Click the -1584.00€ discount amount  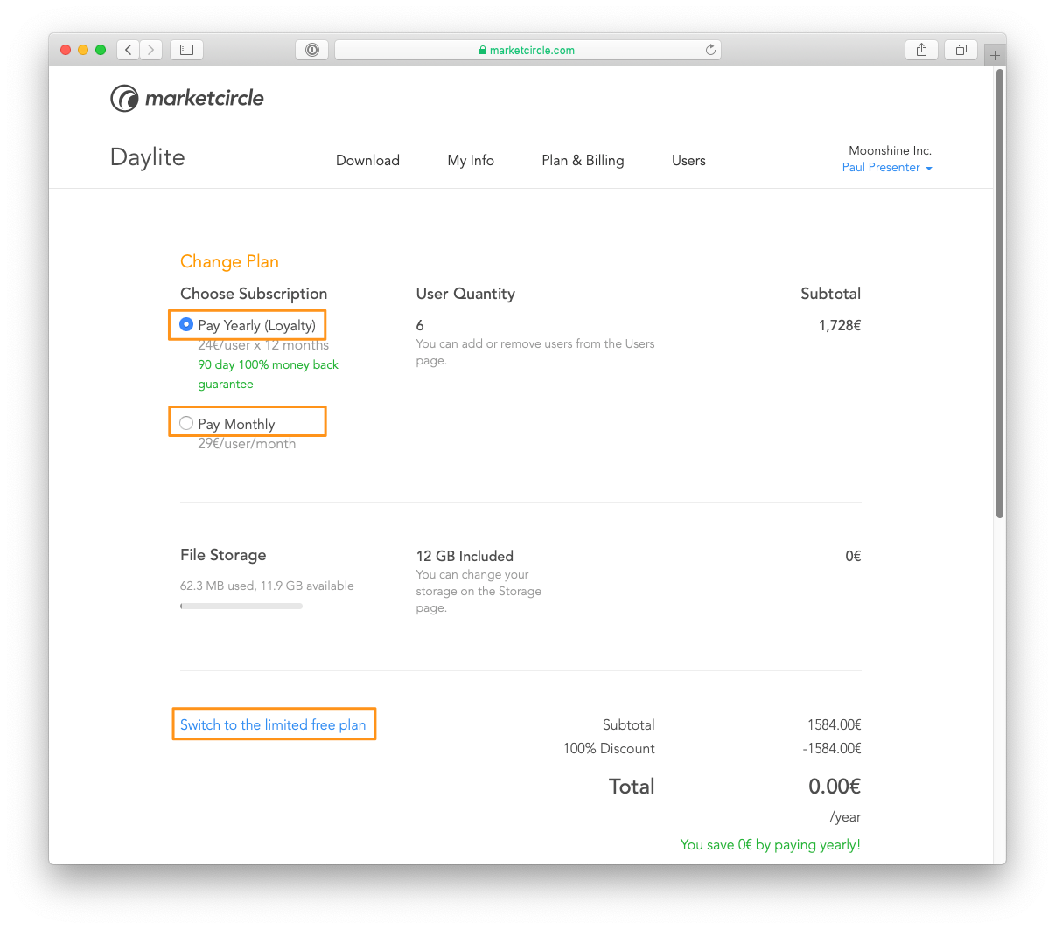pos(832,748)
